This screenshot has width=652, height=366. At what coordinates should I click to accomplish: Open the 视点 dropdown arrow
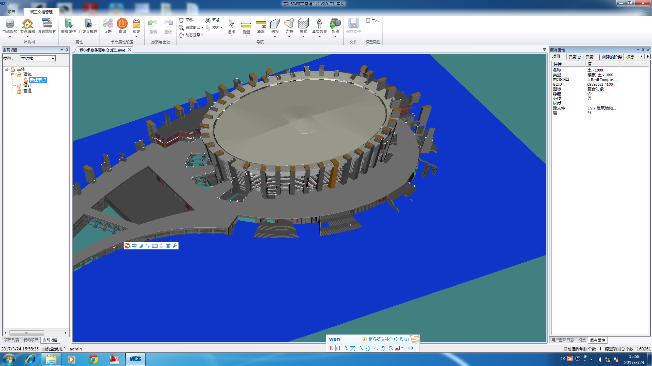336,37
